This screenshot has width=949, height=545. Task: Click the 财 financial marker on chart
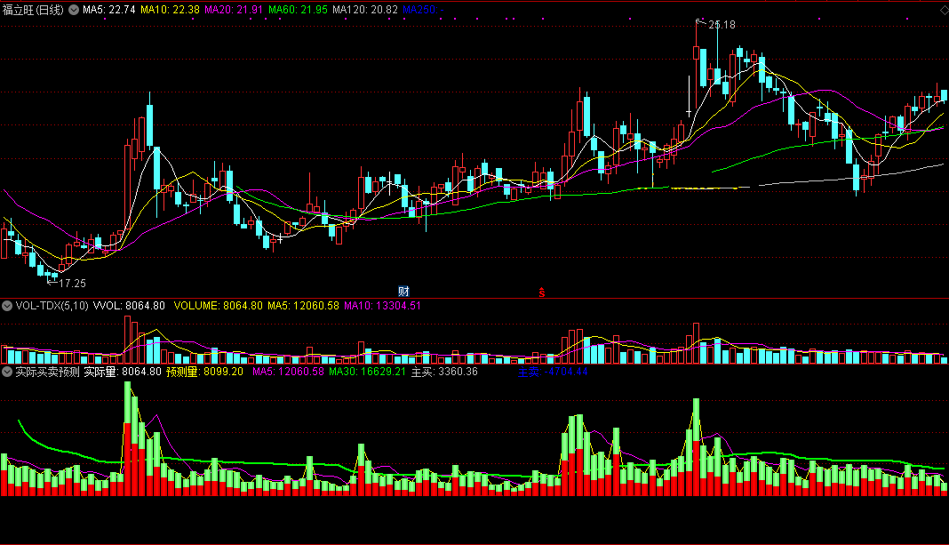[403, 292]
